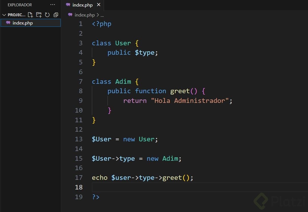The width and height of the screenshot is (308, 212).
Task: Click the return keyword on line 9
Action: pos(135,101)
